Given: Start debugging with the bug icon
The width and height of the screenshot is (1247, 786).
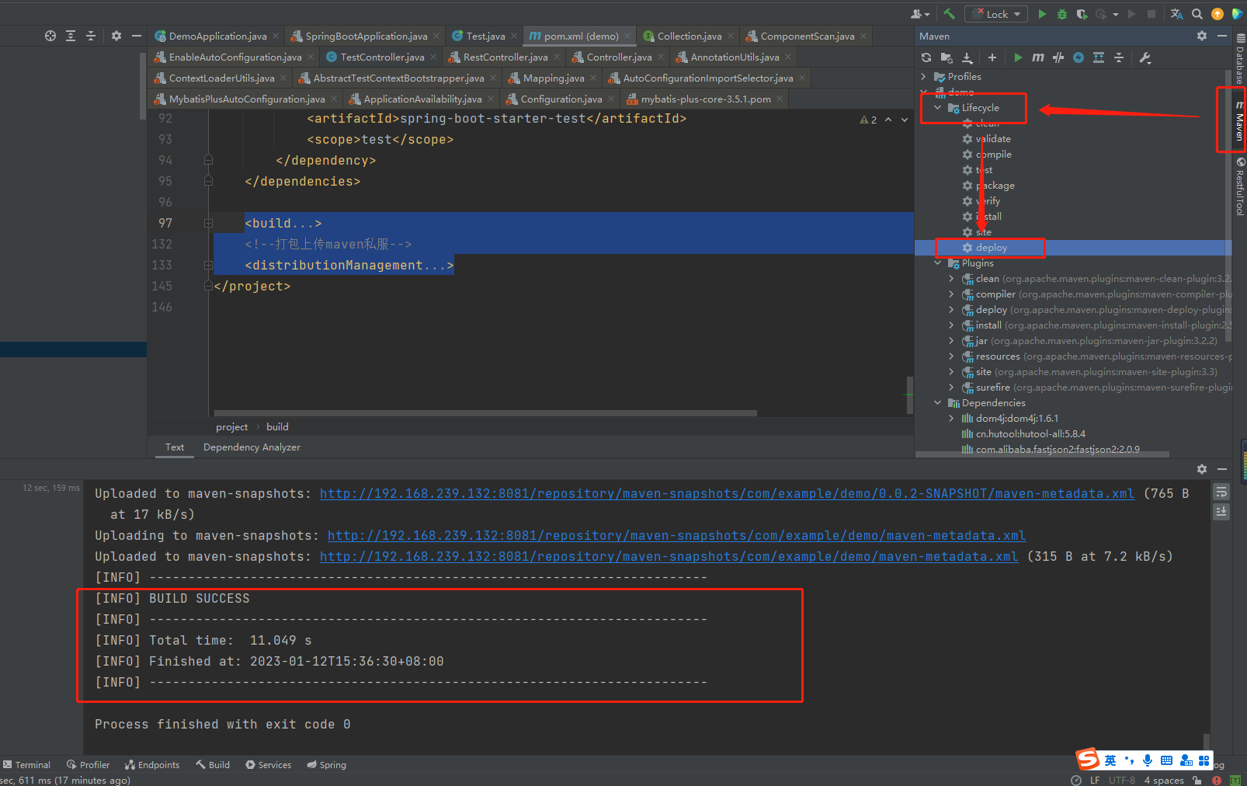Looking at the screenshot, I should [x=1062, y=14].
